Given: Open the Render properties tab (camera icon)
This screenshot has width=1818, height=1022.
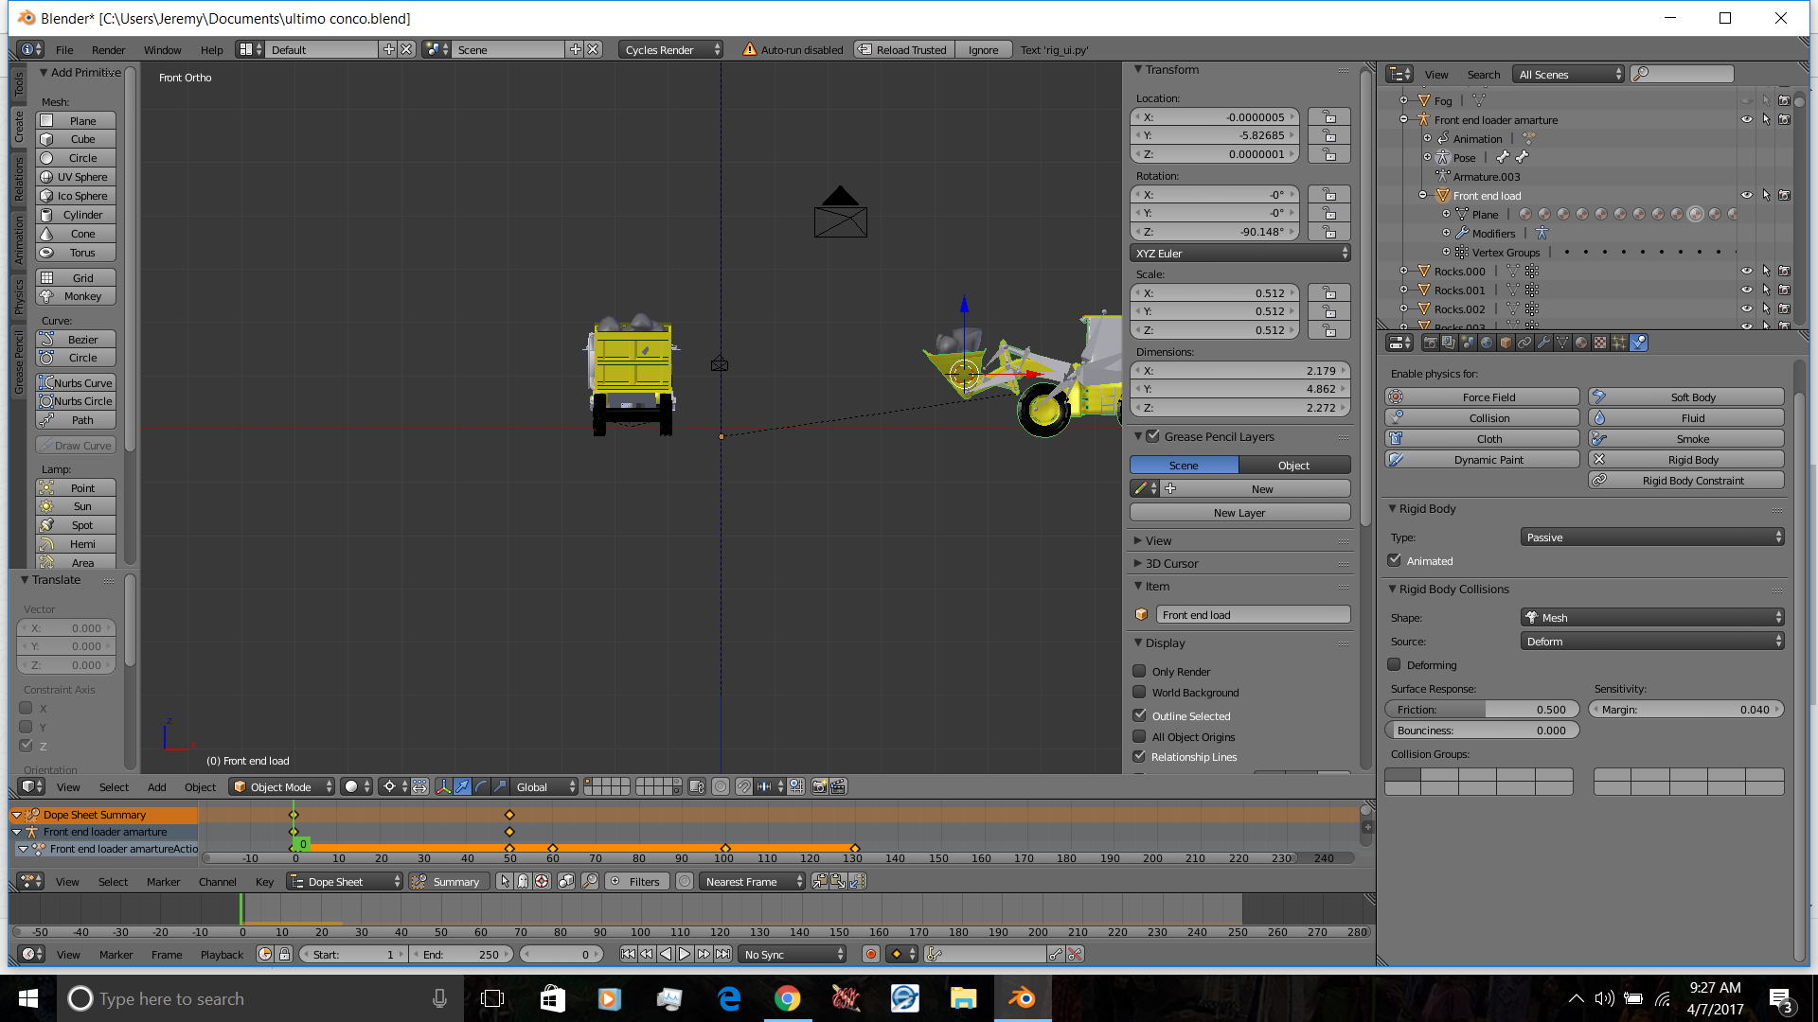Looking at the screenshot, I should (x=1431, y=343).
